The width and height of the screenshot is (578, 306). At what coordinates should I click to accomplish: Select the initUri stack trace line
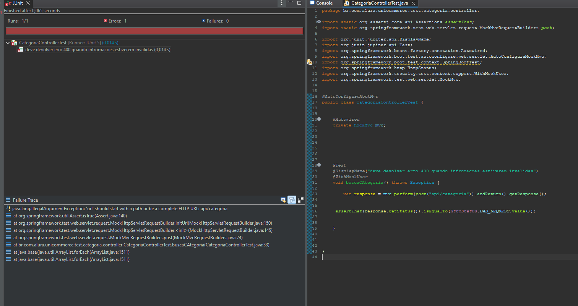pyautogui.click(x=139, y=223)
